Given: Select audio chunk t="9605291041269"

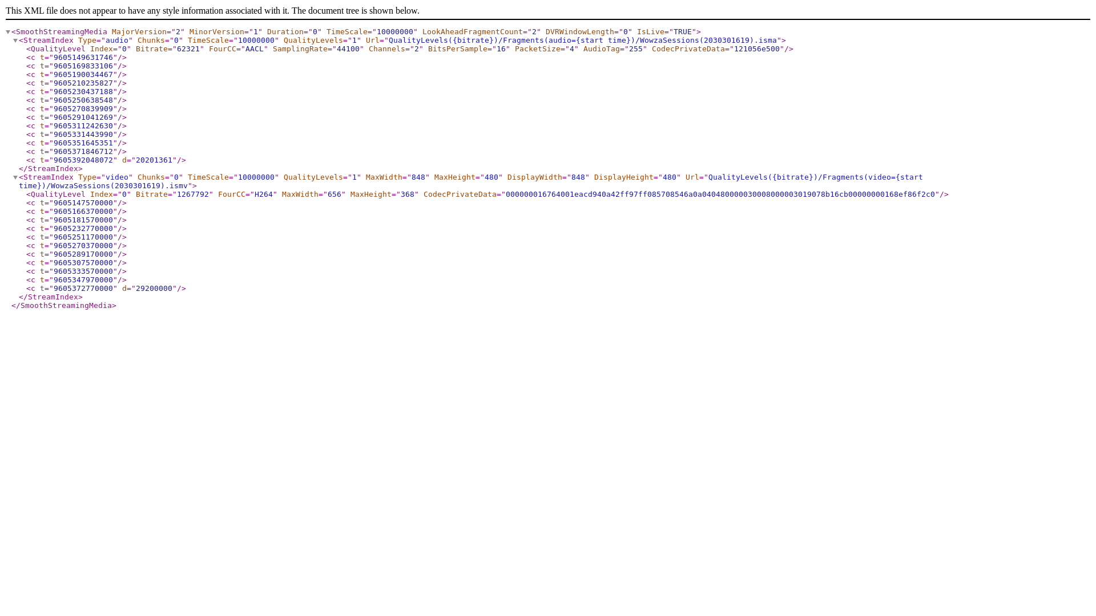Looking at the screenshot, I should (x=76, y=117).
